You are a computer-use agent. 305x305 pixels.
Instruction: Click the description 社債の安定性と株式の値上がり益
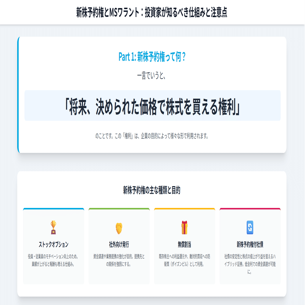250,264
